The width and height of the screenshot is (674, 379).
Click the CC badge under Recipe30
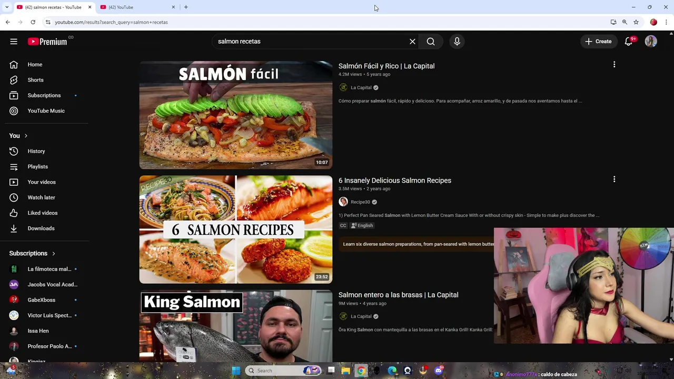[343, 226]
